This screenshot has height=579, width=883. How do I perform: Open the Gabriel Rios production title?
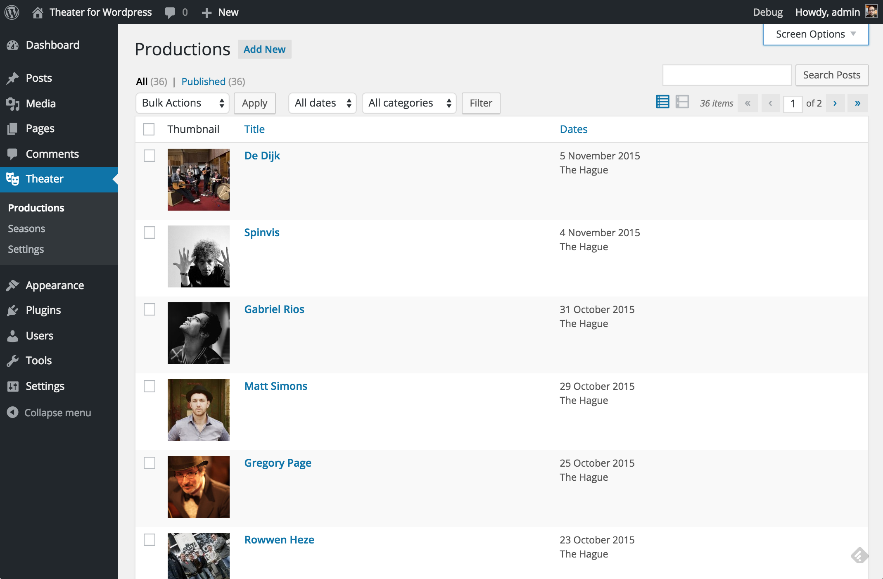click(274, 309)
